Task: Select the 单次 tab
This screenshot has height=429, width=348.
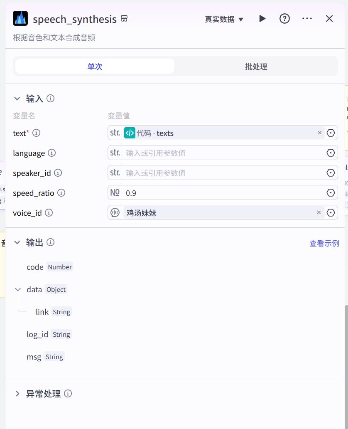Action: [95, 67]
